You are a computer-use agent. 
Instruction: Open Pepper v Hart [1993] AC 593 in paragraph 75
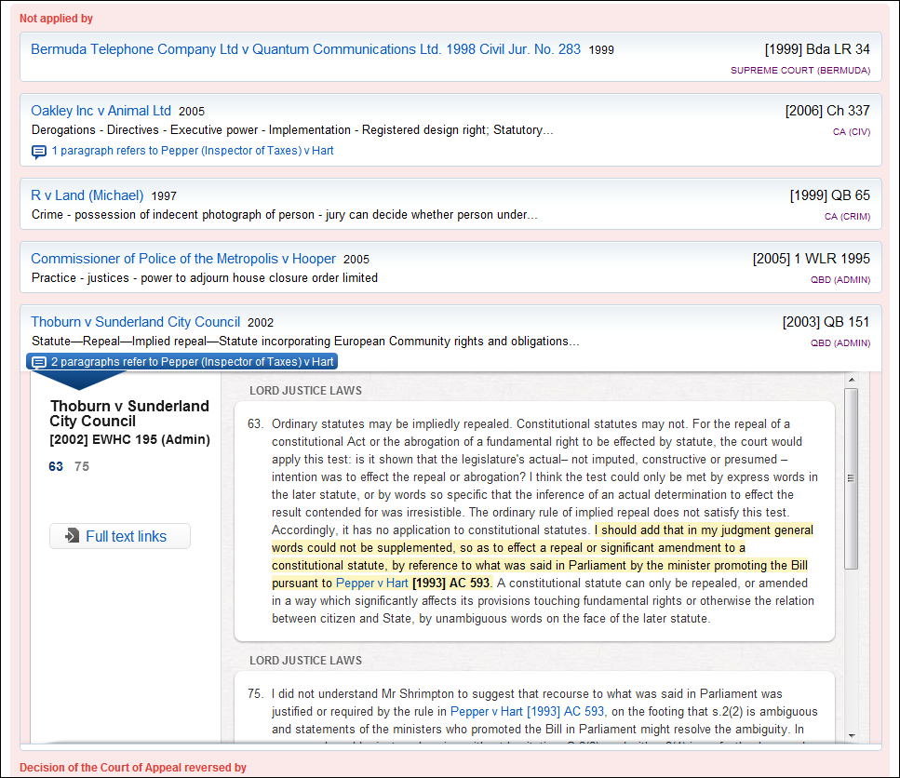[x=527, y=711]
